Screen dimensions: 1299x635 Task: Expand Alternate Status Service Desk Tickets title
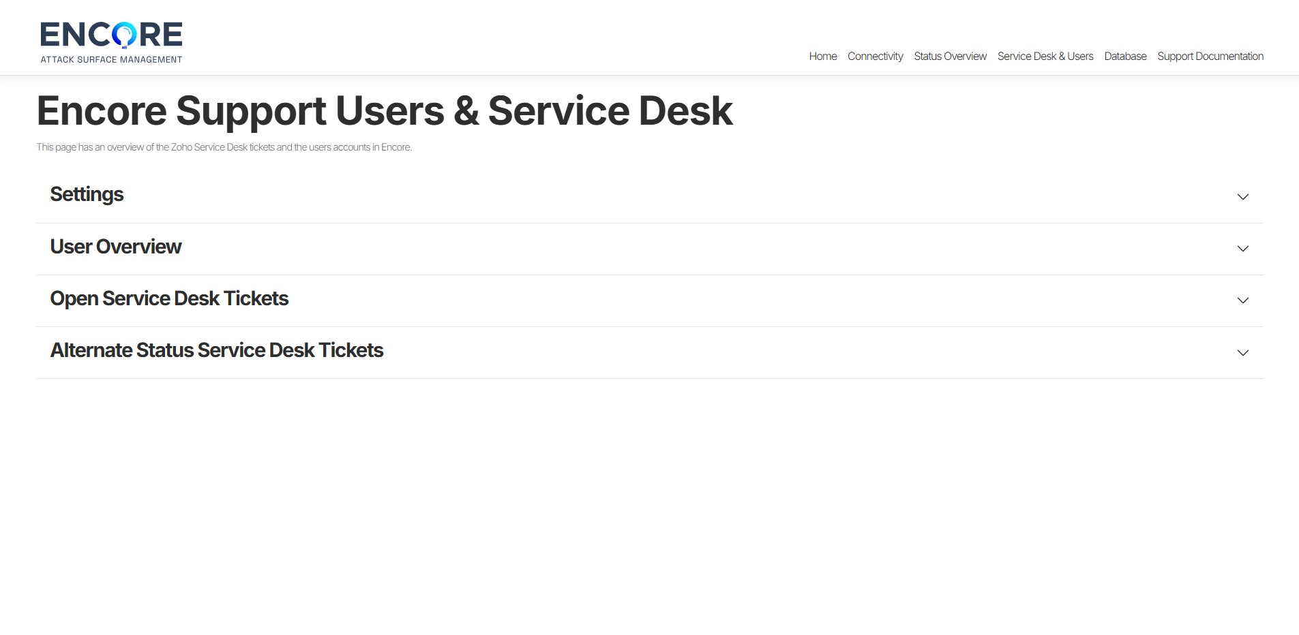tap(216, 350)
